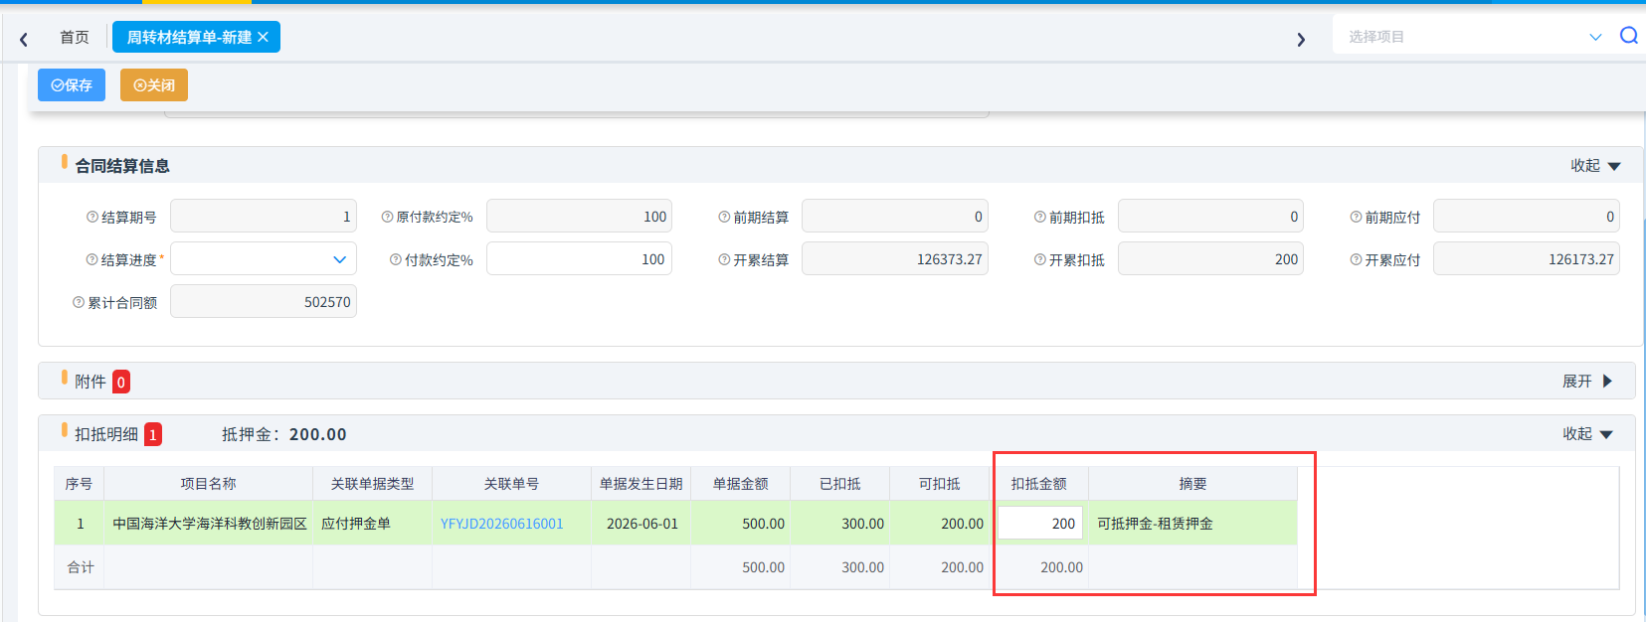Screen dimensions: 1646x622
Task: Click the 扣抵金额 input field showing 200
Action: (x=1040, y=524)
